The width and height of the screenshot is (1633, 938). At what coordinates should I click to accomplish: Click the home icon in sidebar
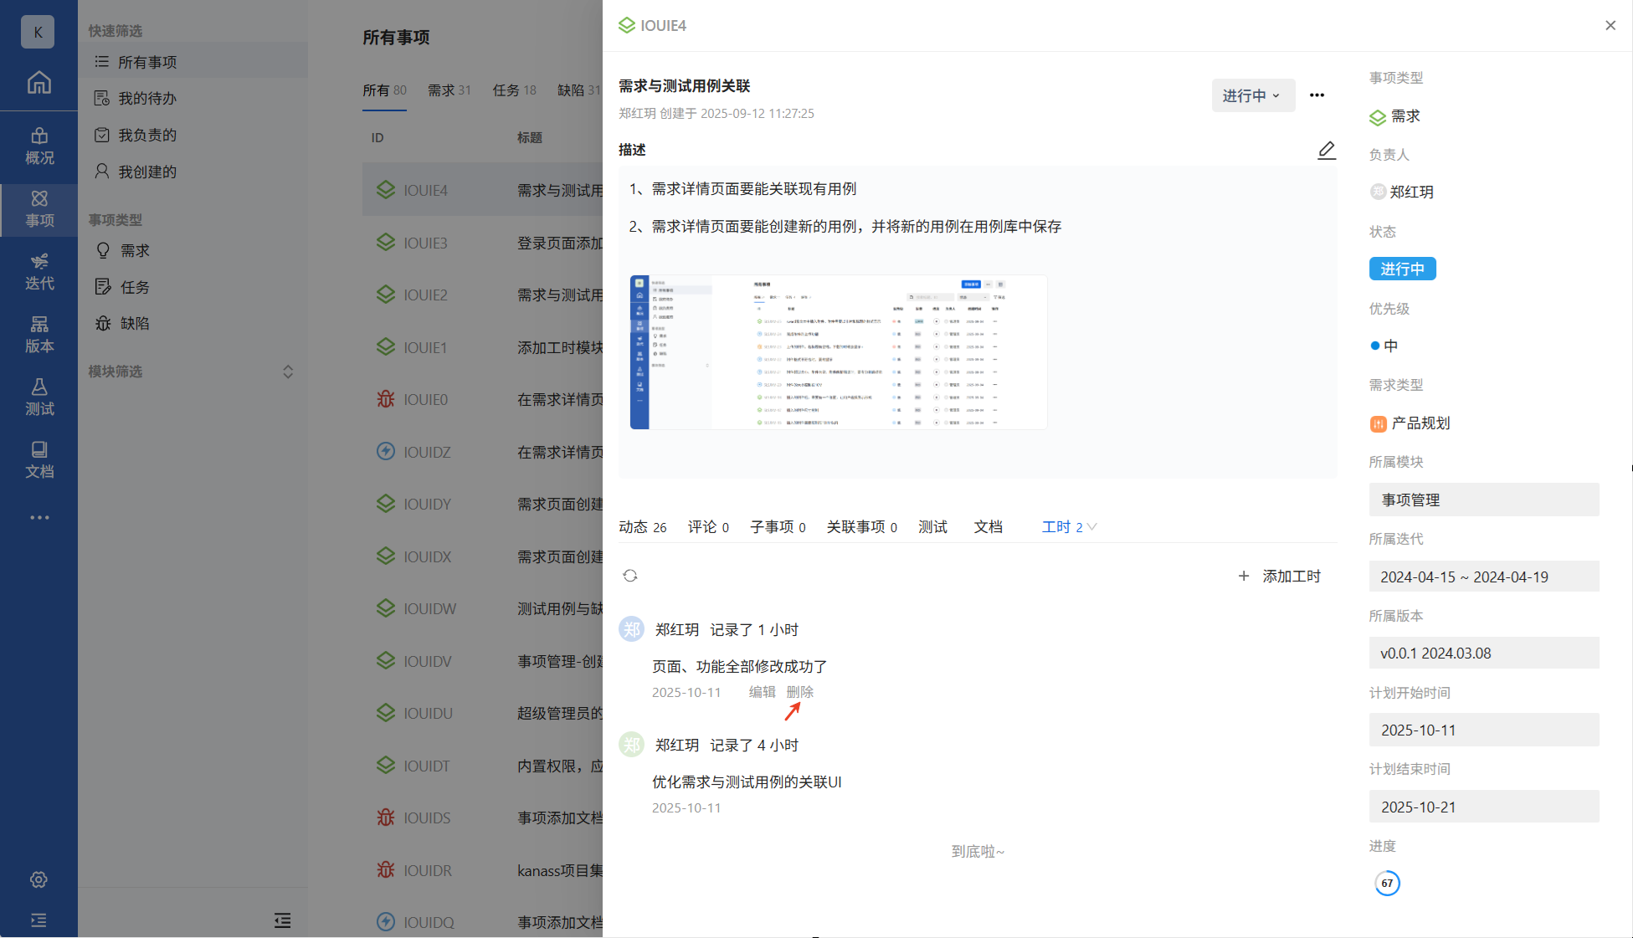39,82
